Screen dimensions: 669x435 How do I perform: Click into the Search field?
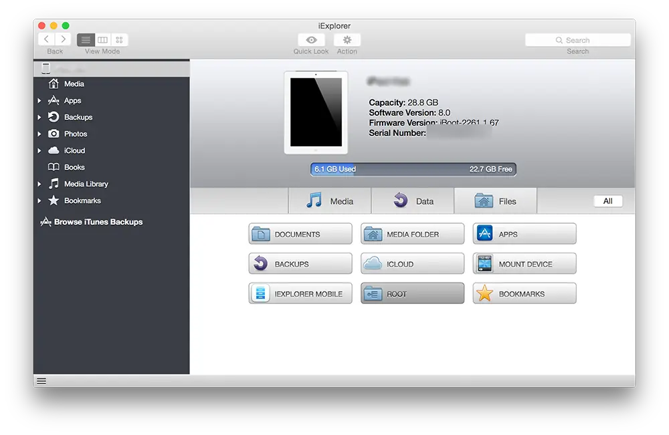click(x=578, y=40)
